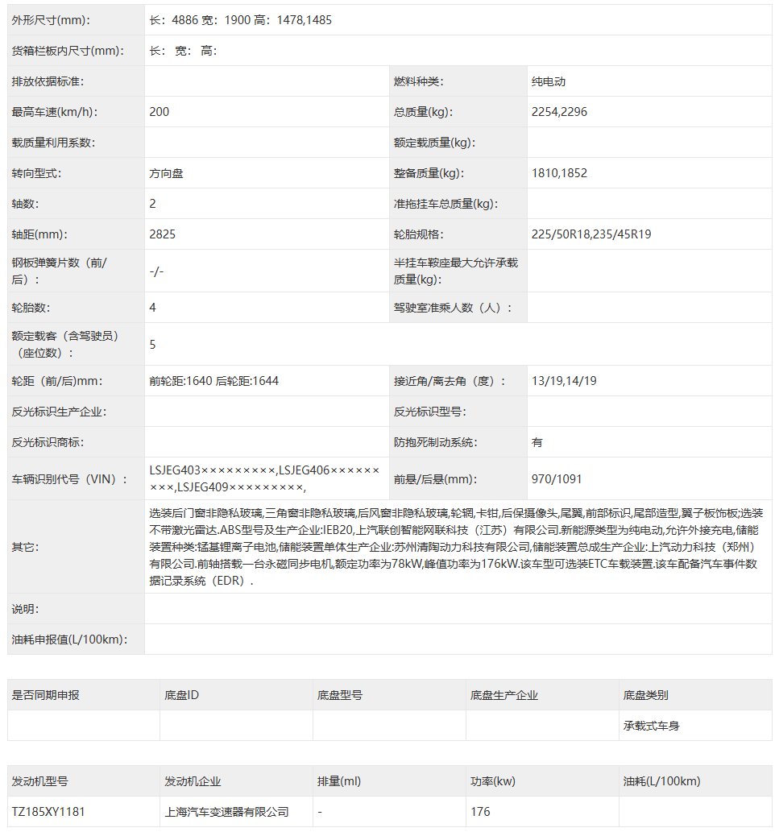Click the 整备质量(kg) label
Screen dimensions: 779x832
(x=429, y=173)
